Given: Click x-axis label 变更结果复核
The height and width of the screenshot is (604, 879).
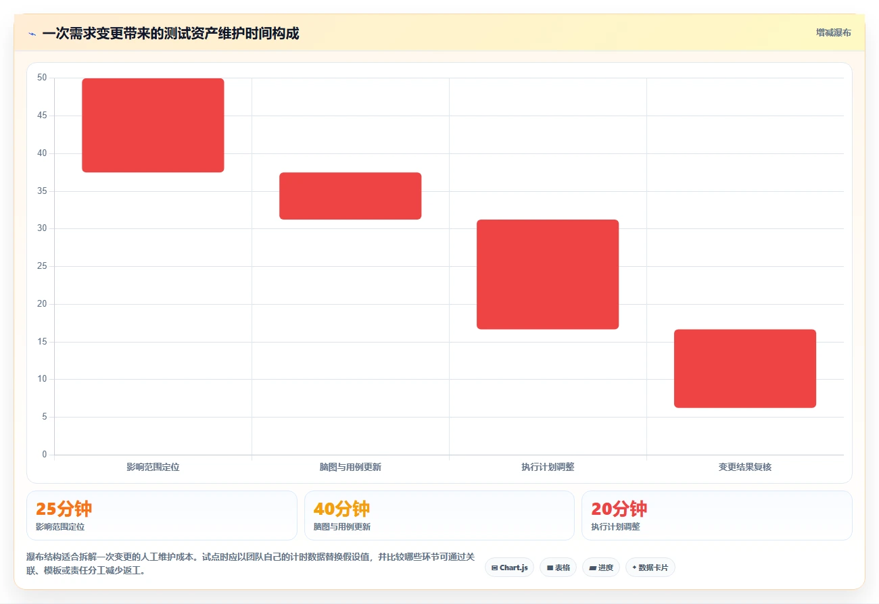Looking at the screenshot, I should 745,467.
